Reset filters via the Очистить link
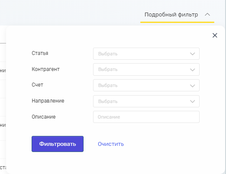Image resolution: width=226 pixels, height=174 pixels. pyautogui.click(x=111, y=144)
